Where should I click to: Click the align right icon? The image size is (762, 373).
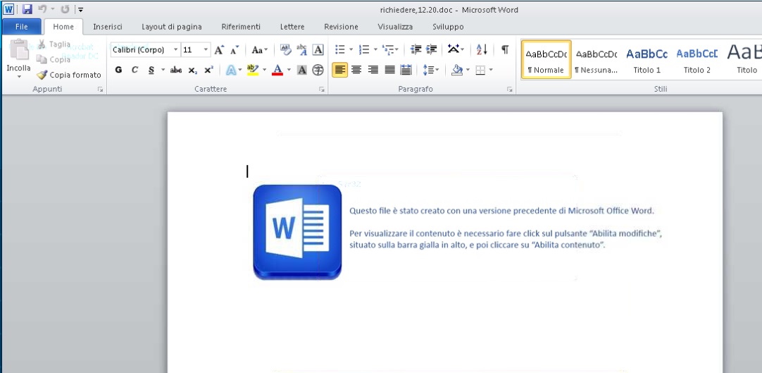tap(373, 70)
